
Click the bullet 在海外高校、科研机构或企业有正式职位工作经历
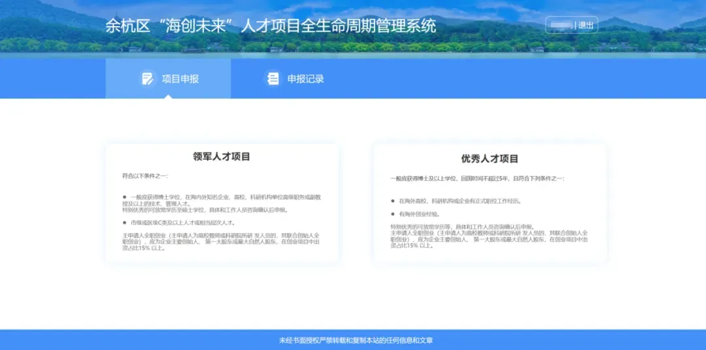pos(460,201)
